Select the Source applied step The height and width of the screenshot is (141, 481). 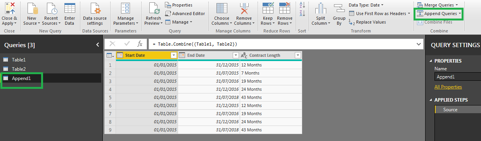pos(458,109)
